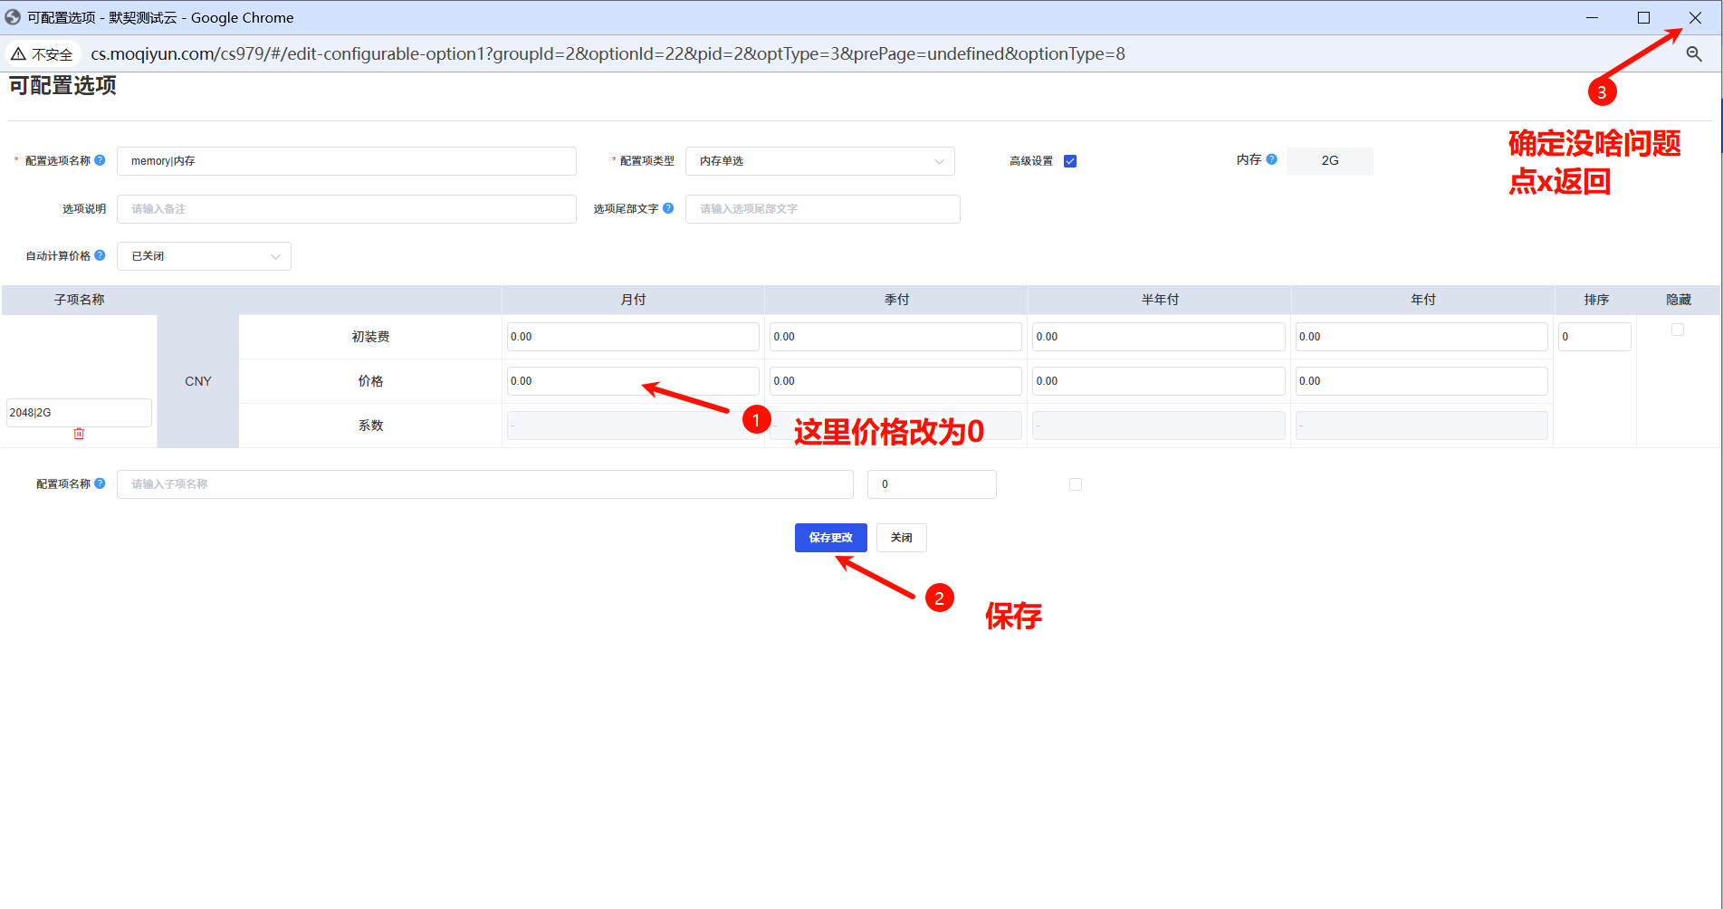Click the 年付 初装费 price field
This screenshot has height=909, width=1723.
coord(1421,337)
